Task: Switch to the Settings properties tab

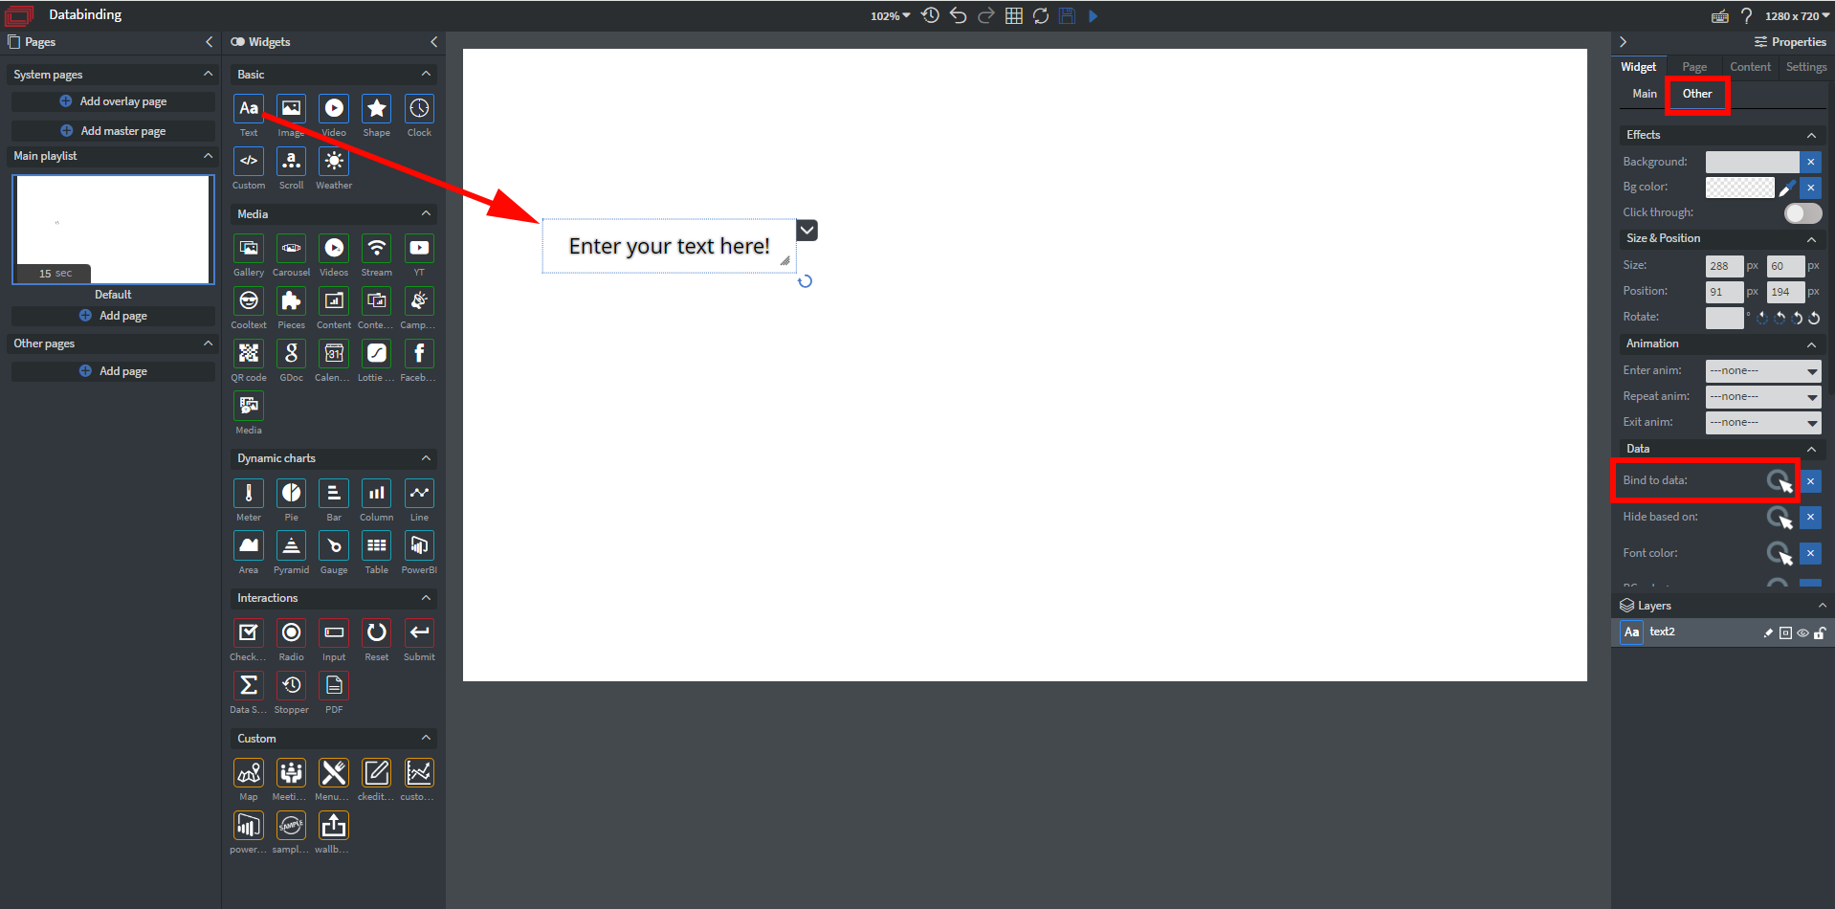Action: point(1806,67)
